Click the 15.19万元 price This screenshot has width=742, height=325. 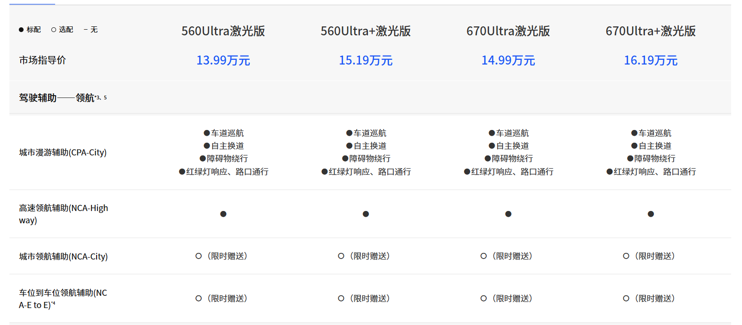click(x=366, y=60)
